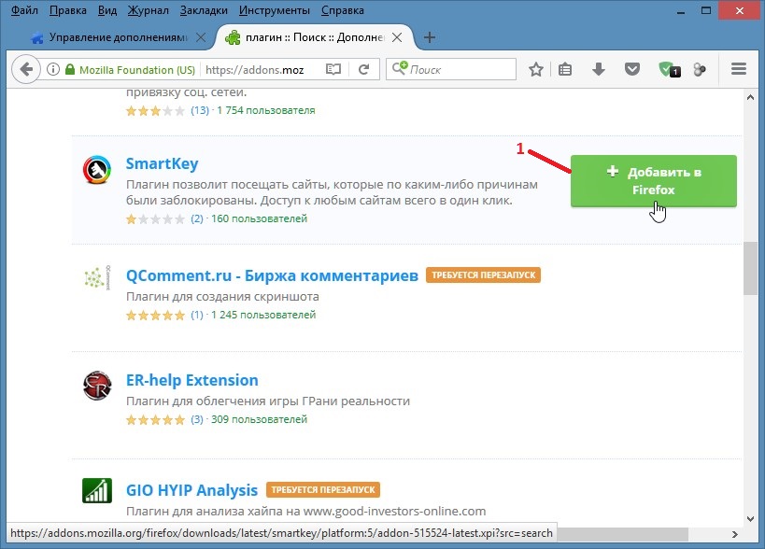Click ER-help Extension's five-star rating
The height and width of the screenshot is (549, 765).
(x=156, y=420)
